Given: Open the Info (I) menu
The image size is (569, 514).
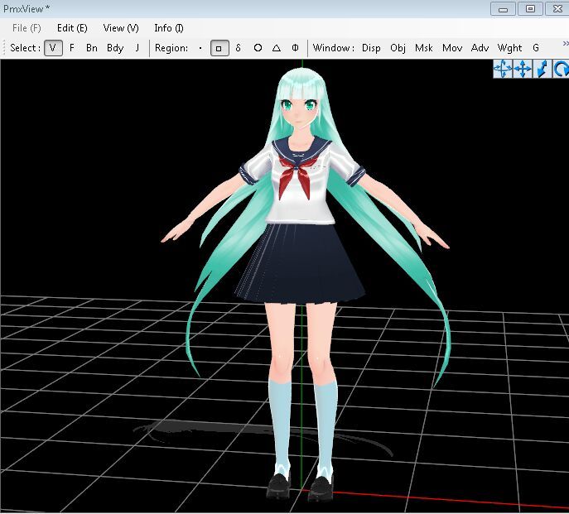Looking at the screenshot, I should point(169,28).
